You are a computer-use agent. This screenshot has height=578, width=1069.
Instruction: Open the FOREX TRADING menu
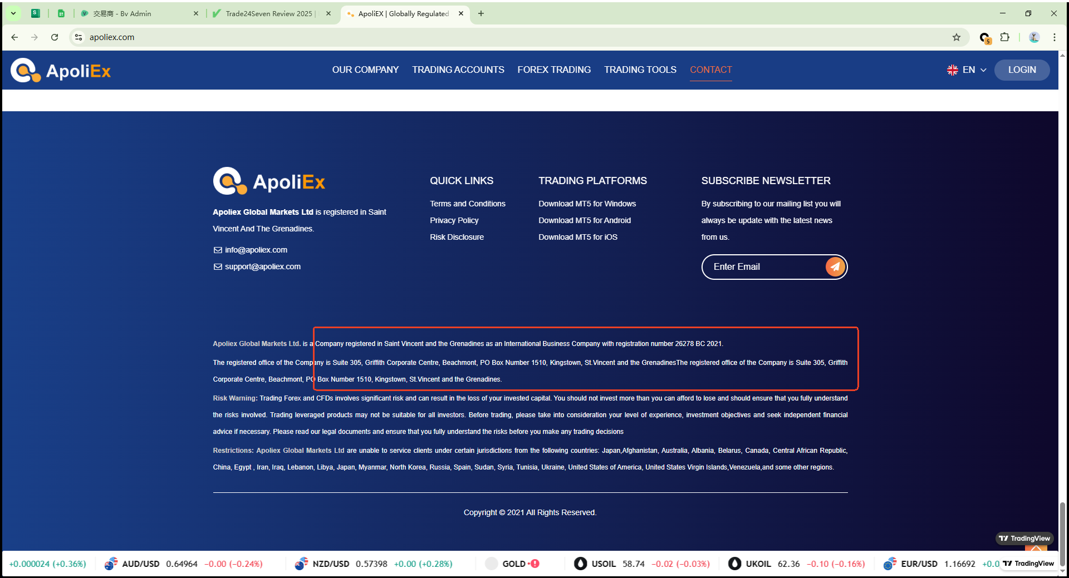pos(554,70)
